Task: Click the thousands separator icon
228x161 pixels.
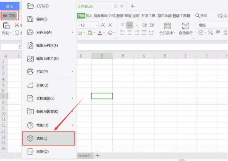Action: (x=218, y=33)
